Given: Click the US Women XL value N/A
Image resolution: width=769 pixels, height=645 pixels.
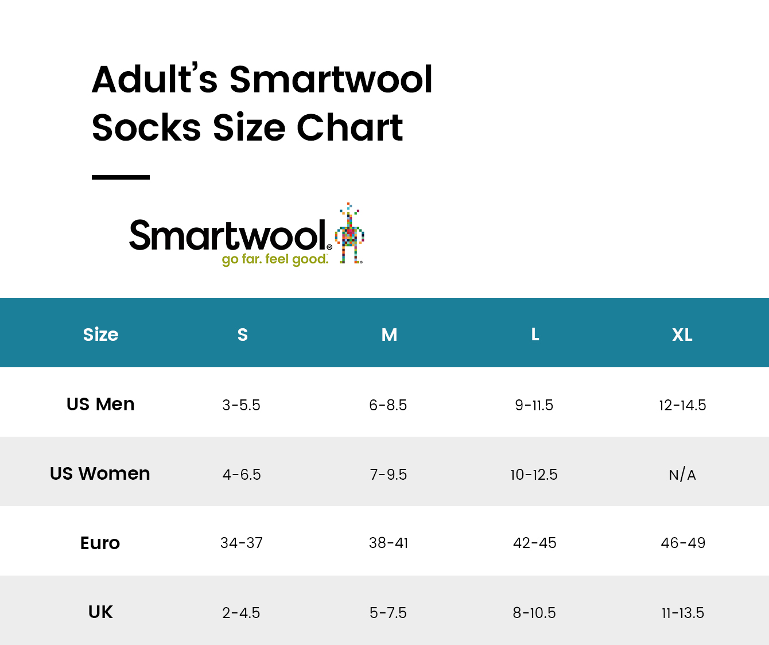Looking at the screenshot, I should pos(682,475).
